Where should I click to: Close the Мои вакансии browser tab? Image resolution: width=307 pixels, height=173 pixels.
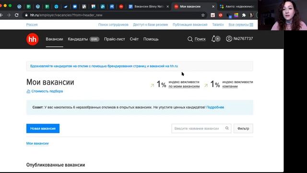213,6
